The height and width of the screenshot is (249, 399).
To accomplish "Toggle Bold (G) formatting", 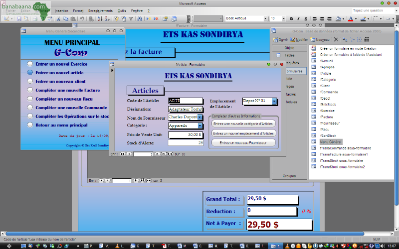I will [291, 18].
